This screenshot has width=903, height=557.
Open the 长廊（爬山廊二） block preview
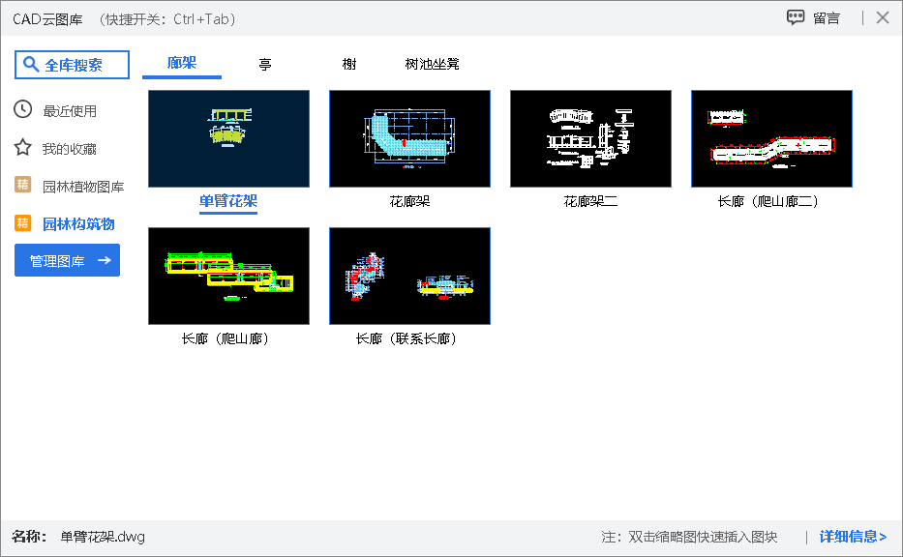[x=770, y=137]
